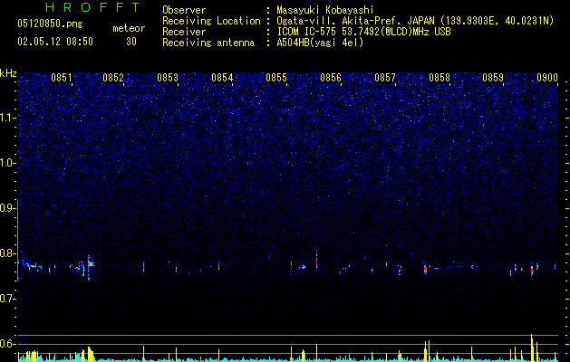Click the kHz axis unit label
Screen dimensions: 570x362
pyautogui.click(x=8, y=73)
